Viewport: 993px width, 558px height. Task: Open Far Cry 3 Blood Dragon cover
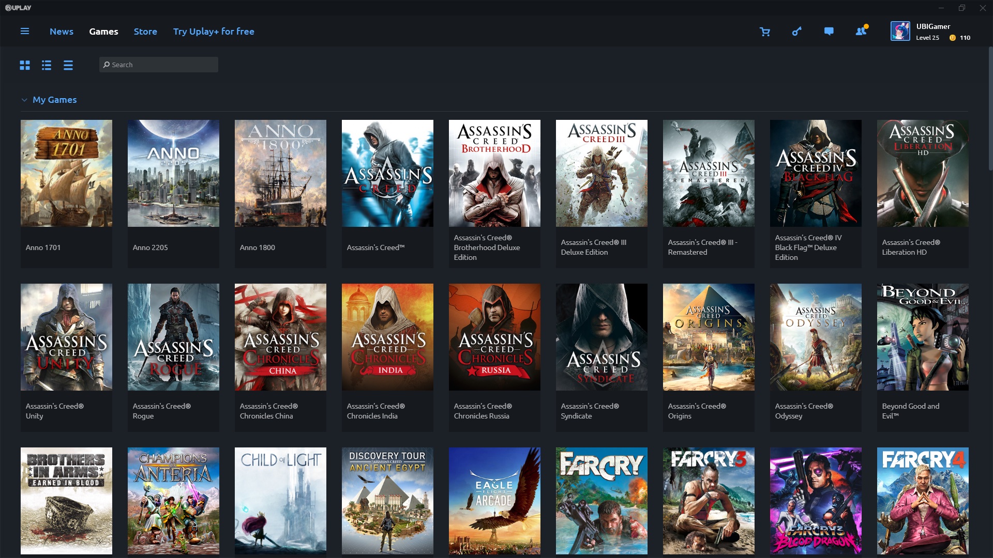[816, 501]
